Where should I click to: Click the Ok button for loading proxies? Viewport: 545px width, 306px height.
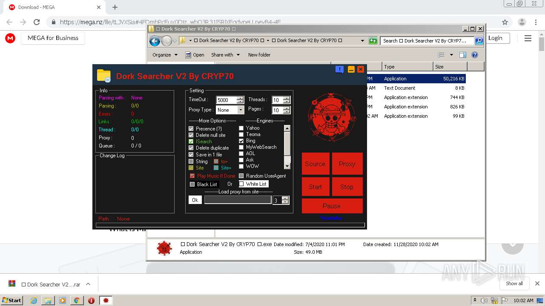click(195, 200)
